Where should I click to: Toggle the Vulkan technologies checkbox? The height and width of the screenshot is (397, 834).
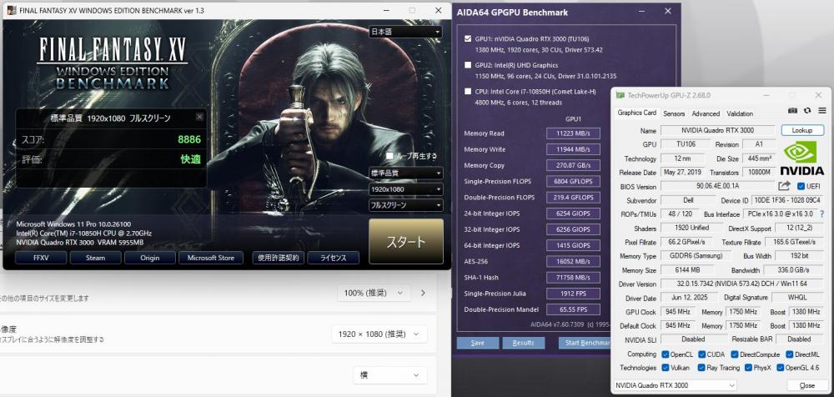[x=665, y=368]
